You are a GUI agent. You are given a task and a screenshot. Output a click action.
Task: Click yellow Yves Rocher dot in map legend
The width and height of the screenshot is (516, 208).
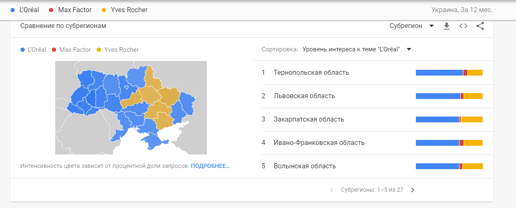tap(99, 50)
